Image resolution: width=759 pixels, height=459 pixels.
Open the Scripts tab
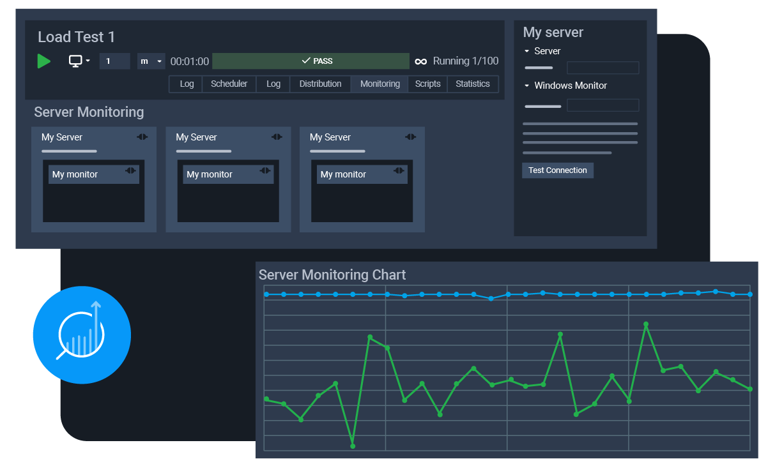427,84
